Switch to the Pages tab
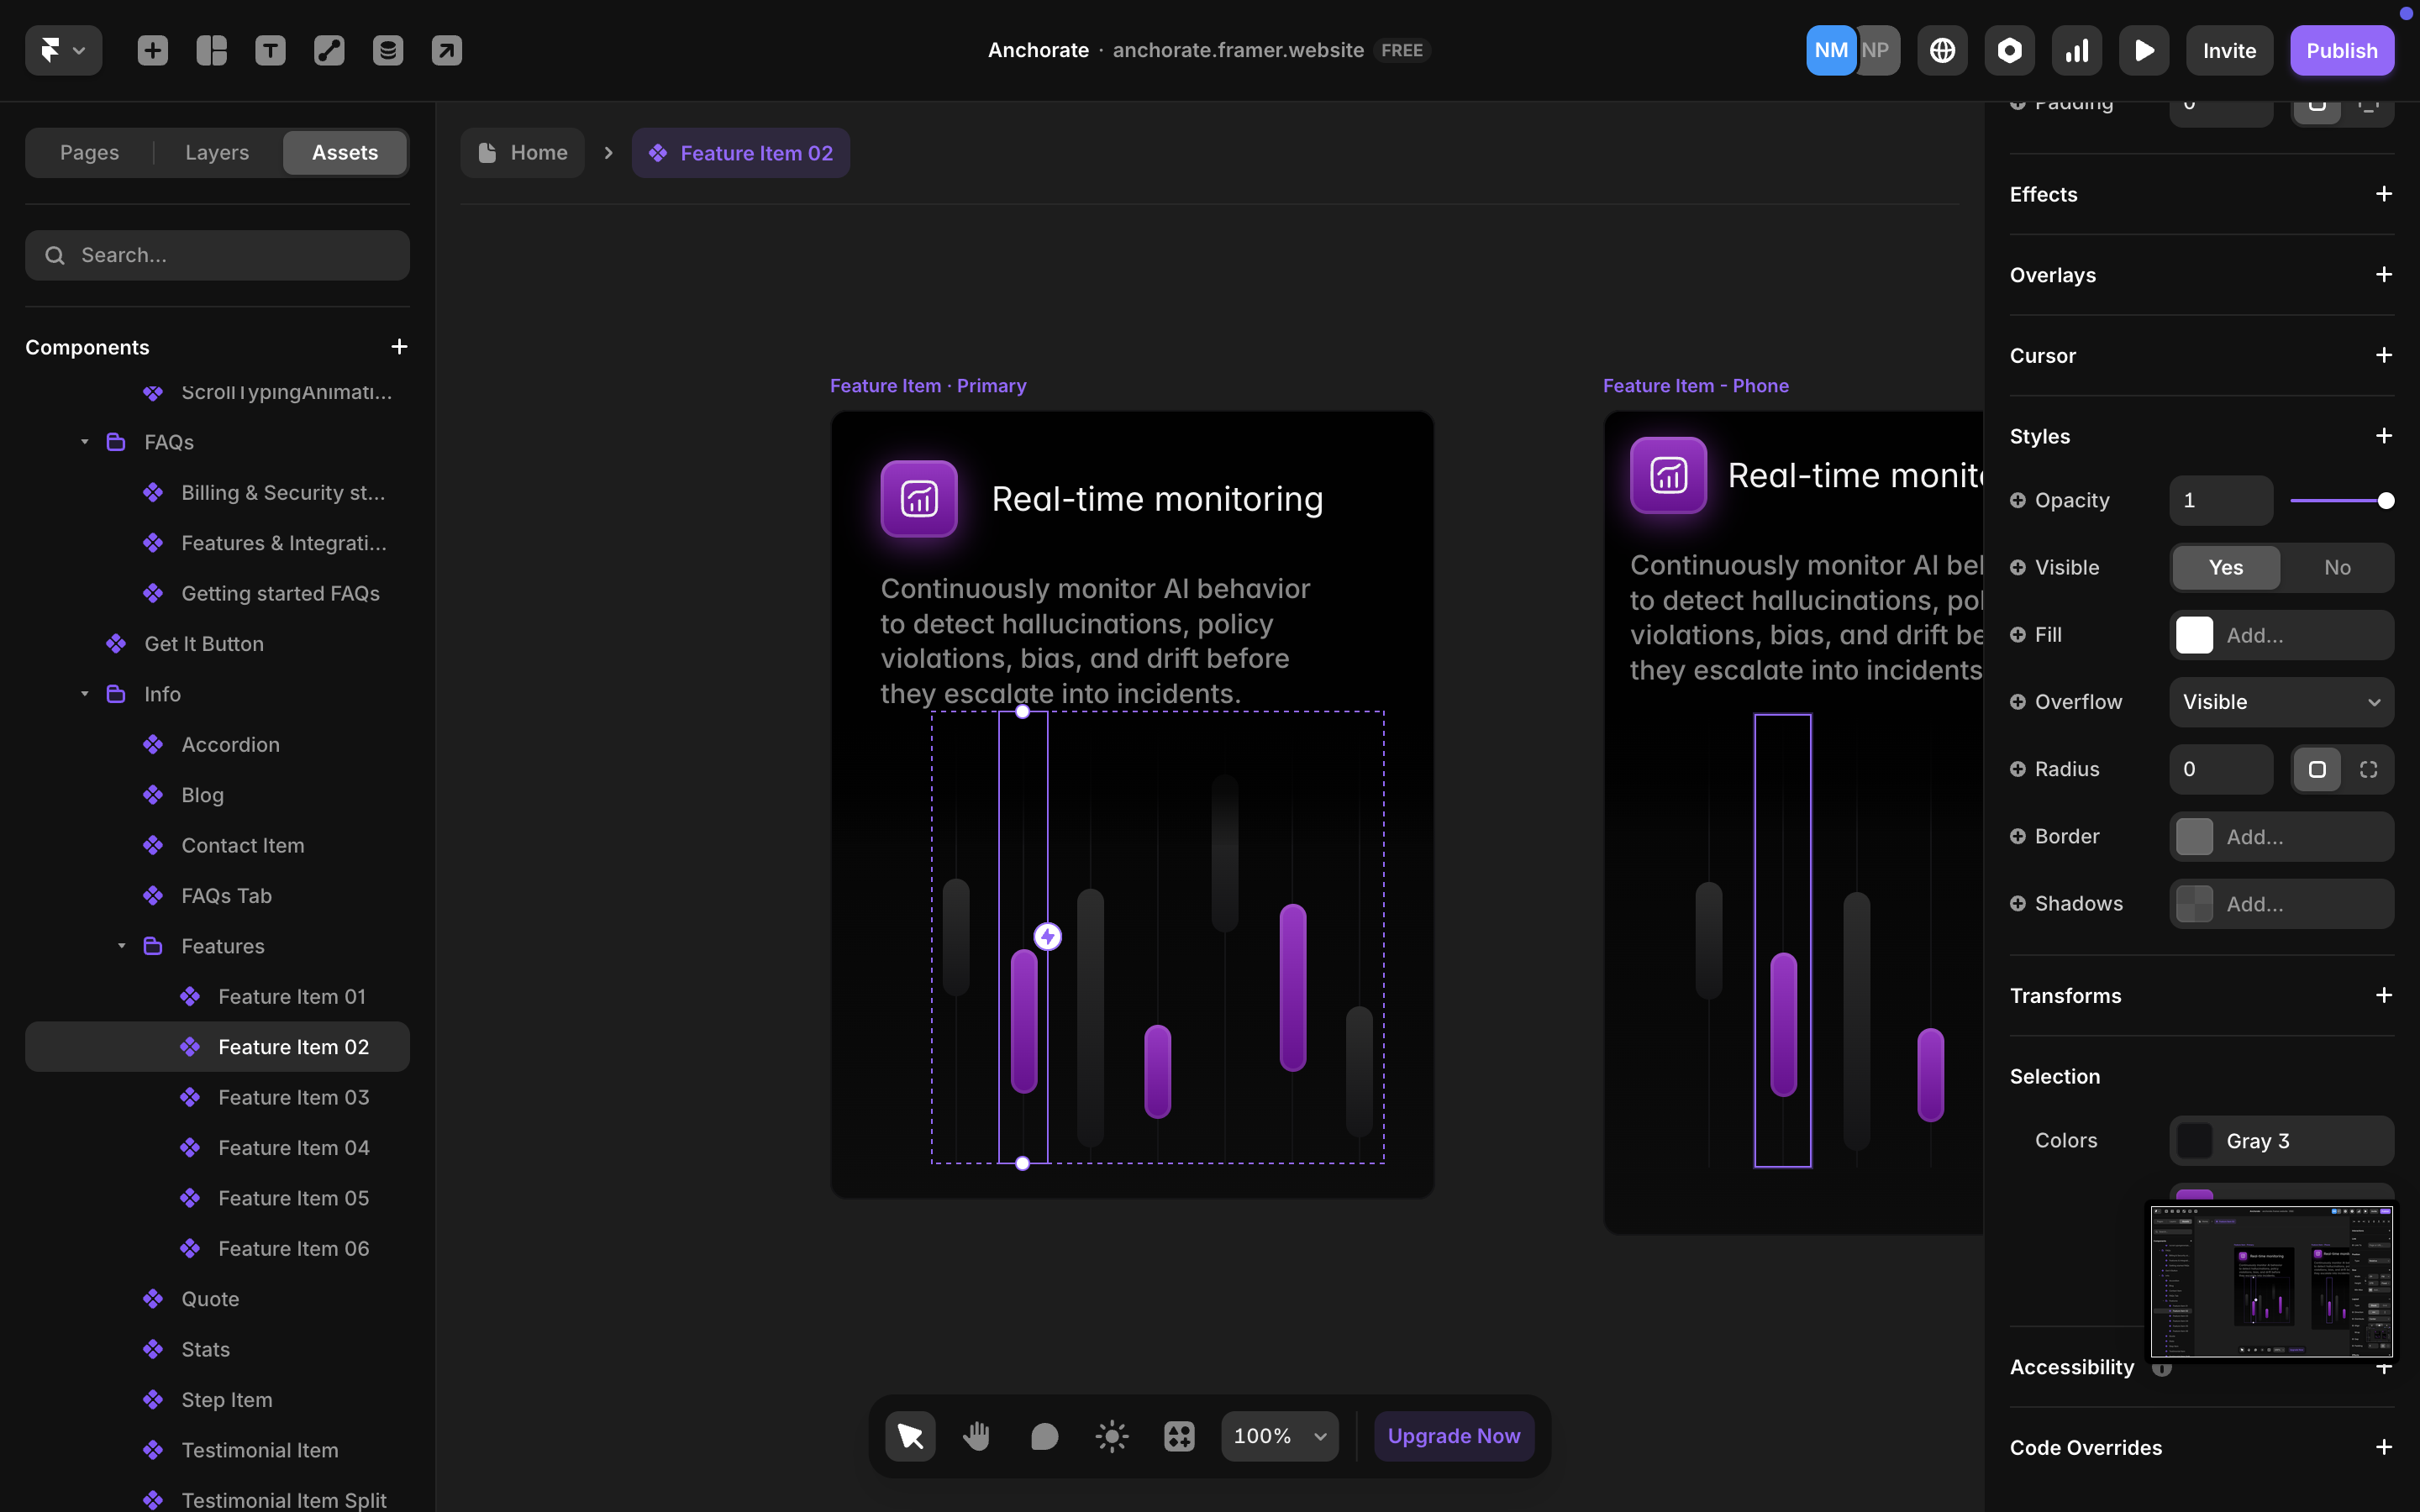 pos(89,152)
